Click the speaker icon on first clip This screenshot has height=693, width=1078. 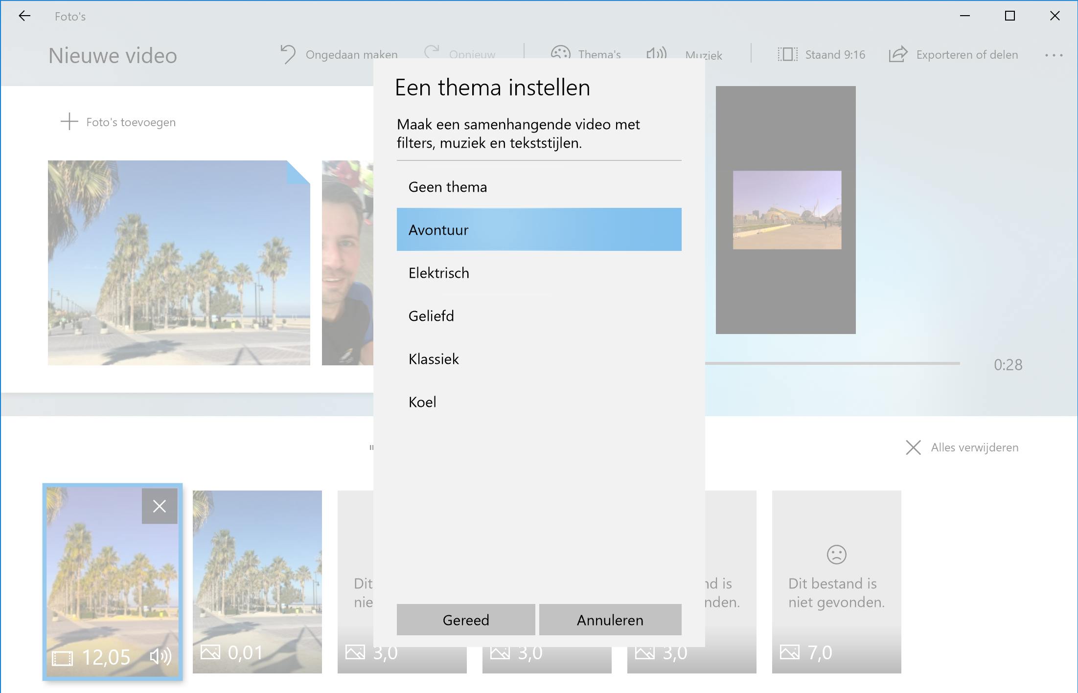click(x=161, y=656)
